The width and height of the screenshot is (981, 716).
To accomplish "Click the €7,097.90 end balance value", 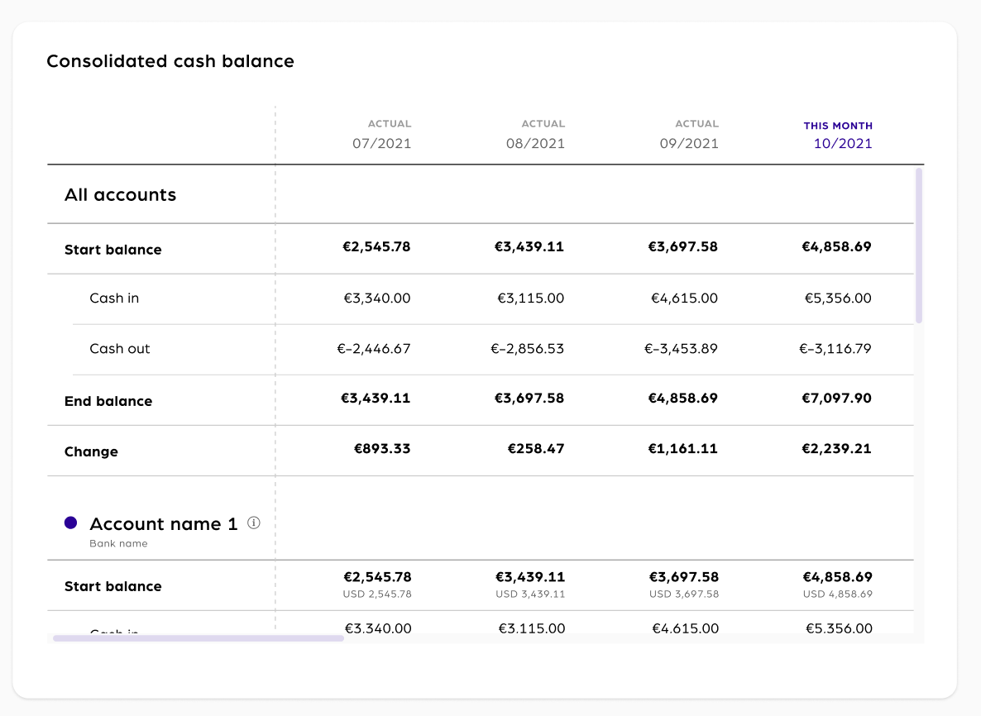I will pos(836,399).
